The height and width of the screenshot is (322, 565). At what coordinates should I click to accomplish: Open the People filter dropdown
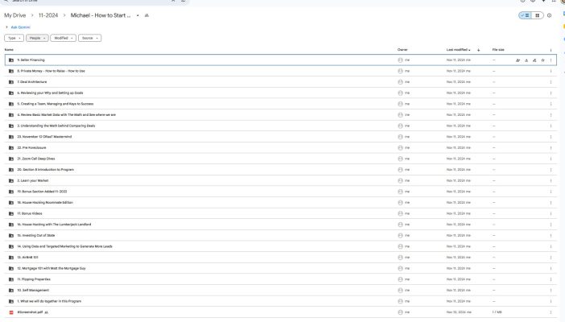click(37, 38)
